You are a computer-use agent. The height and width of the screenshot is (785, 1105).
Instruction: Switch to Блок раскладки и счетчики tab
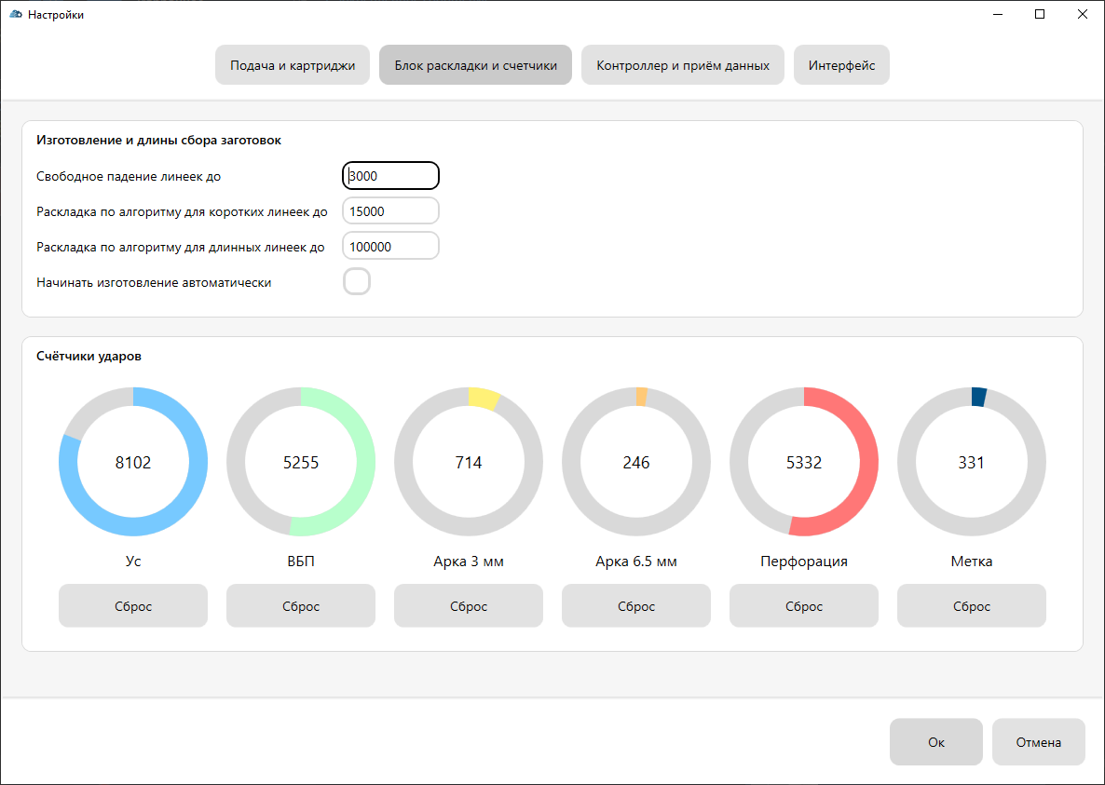pyautogui.click(x=475, y=66)
